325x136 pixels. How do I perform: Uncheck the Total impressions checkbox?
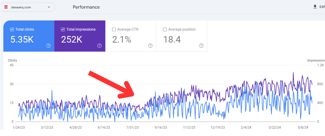63,29
